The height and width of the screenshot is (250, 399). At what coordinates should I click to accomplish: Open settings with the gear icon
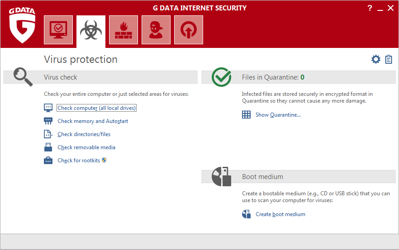(x=375, y=59)
